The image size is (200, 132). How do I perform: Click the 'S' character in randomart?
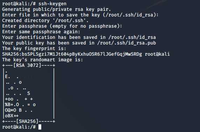[29, 93]
